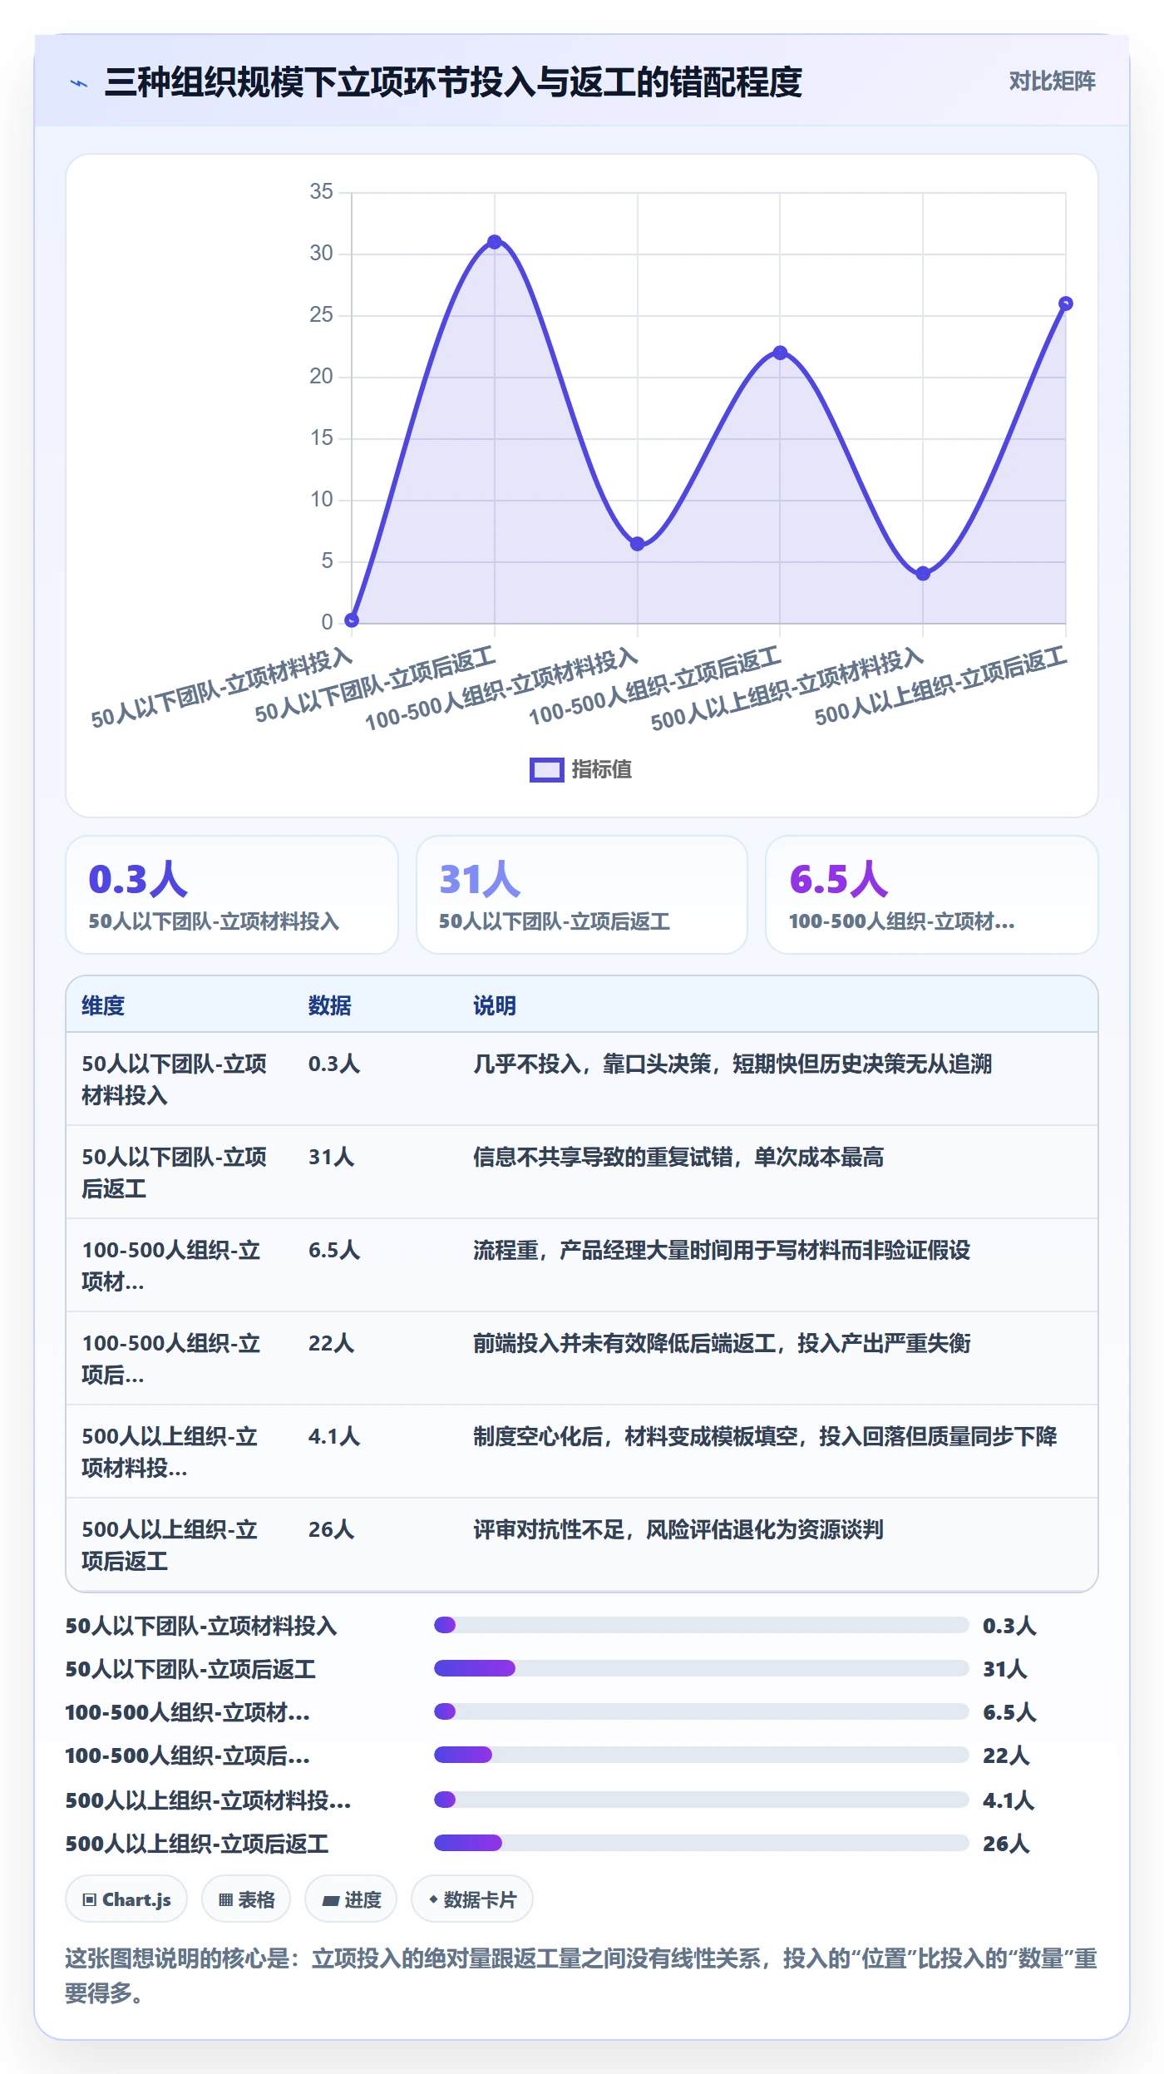Click the Chart.js tag icon
Screen dimensions: 1164x2074
89,1899
